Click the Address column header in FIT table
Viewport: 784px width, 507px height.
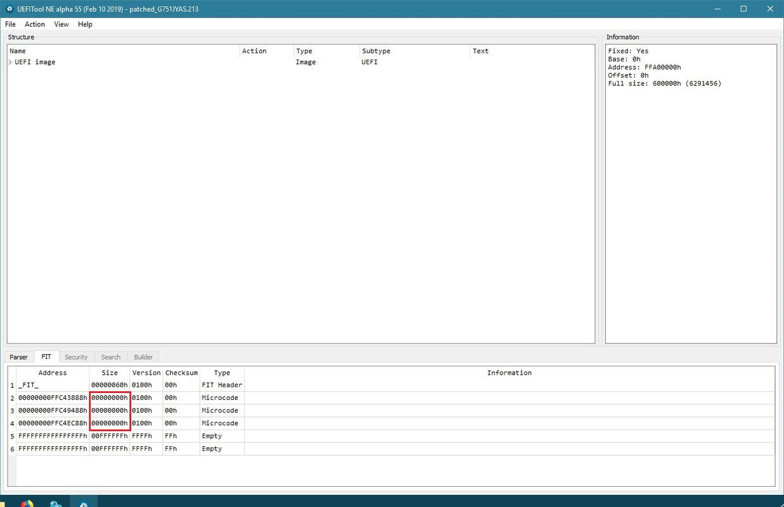53,373
